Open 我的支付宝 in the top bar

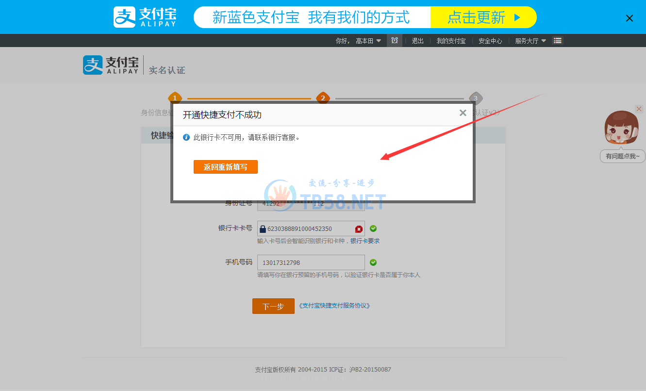[x=451, y=41]
